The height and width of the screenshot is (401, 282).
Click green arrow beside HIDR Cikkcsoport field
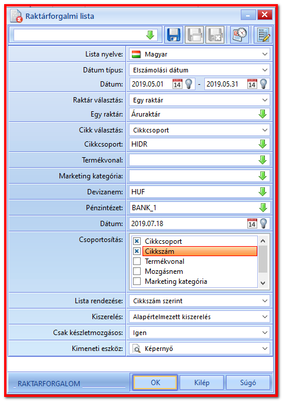tap(263, 144)
